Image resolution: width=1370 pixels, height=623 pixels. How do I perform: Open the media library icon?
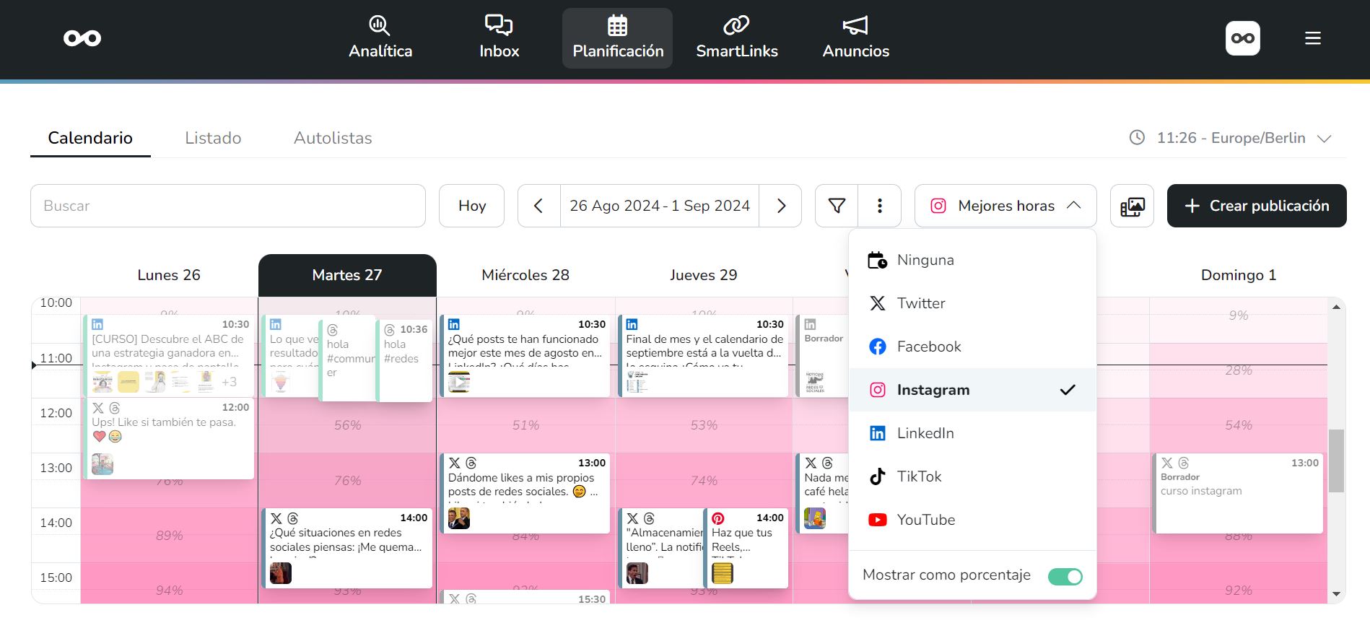[1132, 206]
